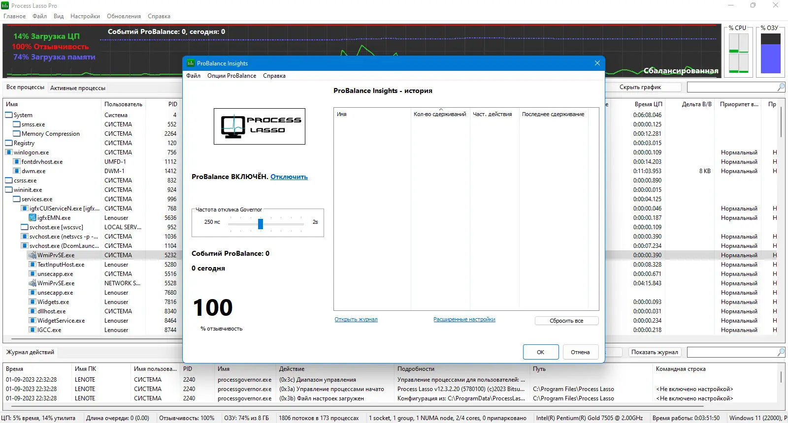This screenshot has height=423, width=788.
Task: Click the dllhost.exe process icon
Action: tap(33, 311)
